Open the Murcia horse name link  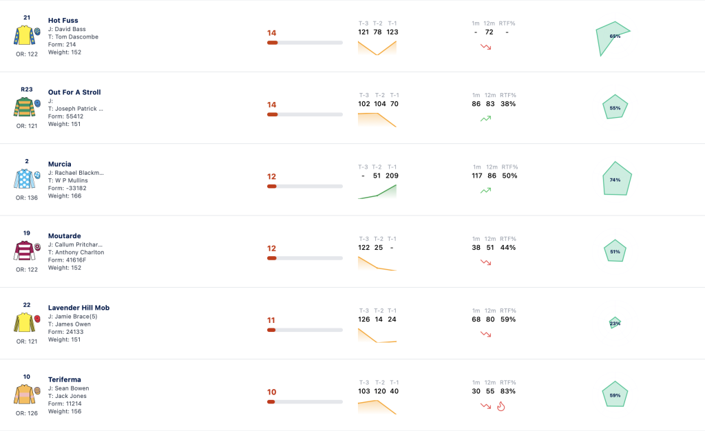point(60,164)
